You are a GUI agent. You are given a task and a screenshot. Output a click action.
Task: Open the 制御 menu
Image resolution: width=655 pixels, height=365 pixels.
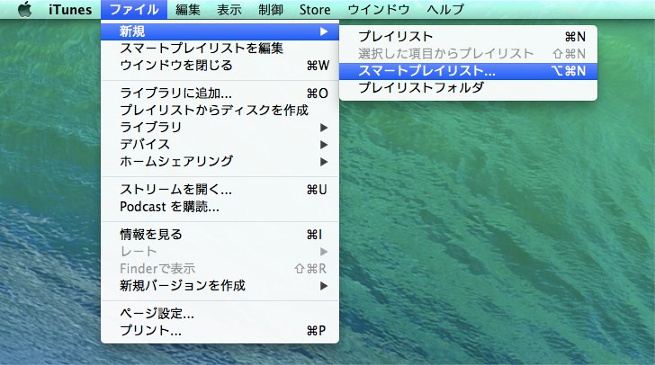270,9
